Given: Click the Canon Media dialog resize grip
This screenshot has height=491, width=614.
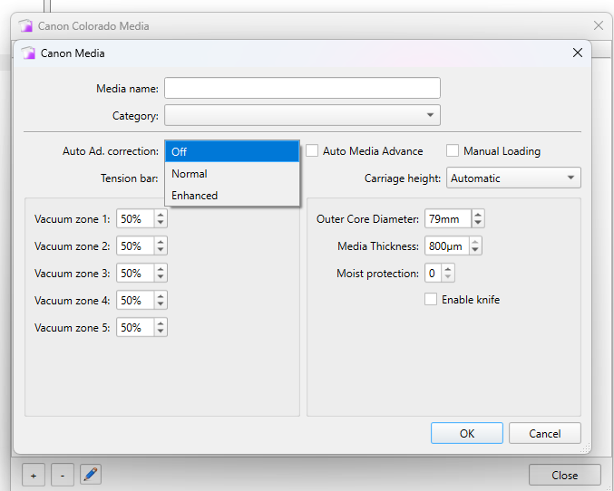Looking at the screenshot, I should tap(585, 448).
